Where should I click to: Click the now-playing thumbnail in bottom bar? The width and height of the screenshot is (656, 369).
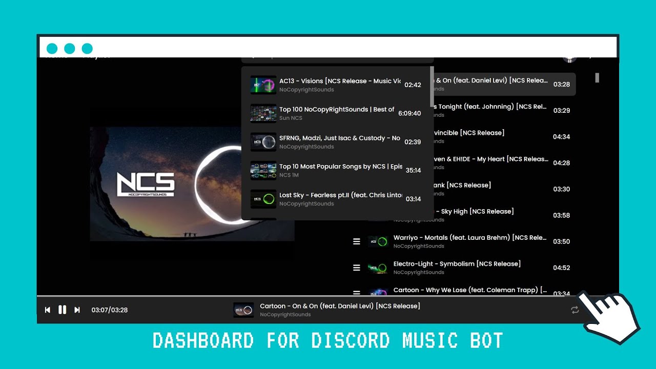243,310
